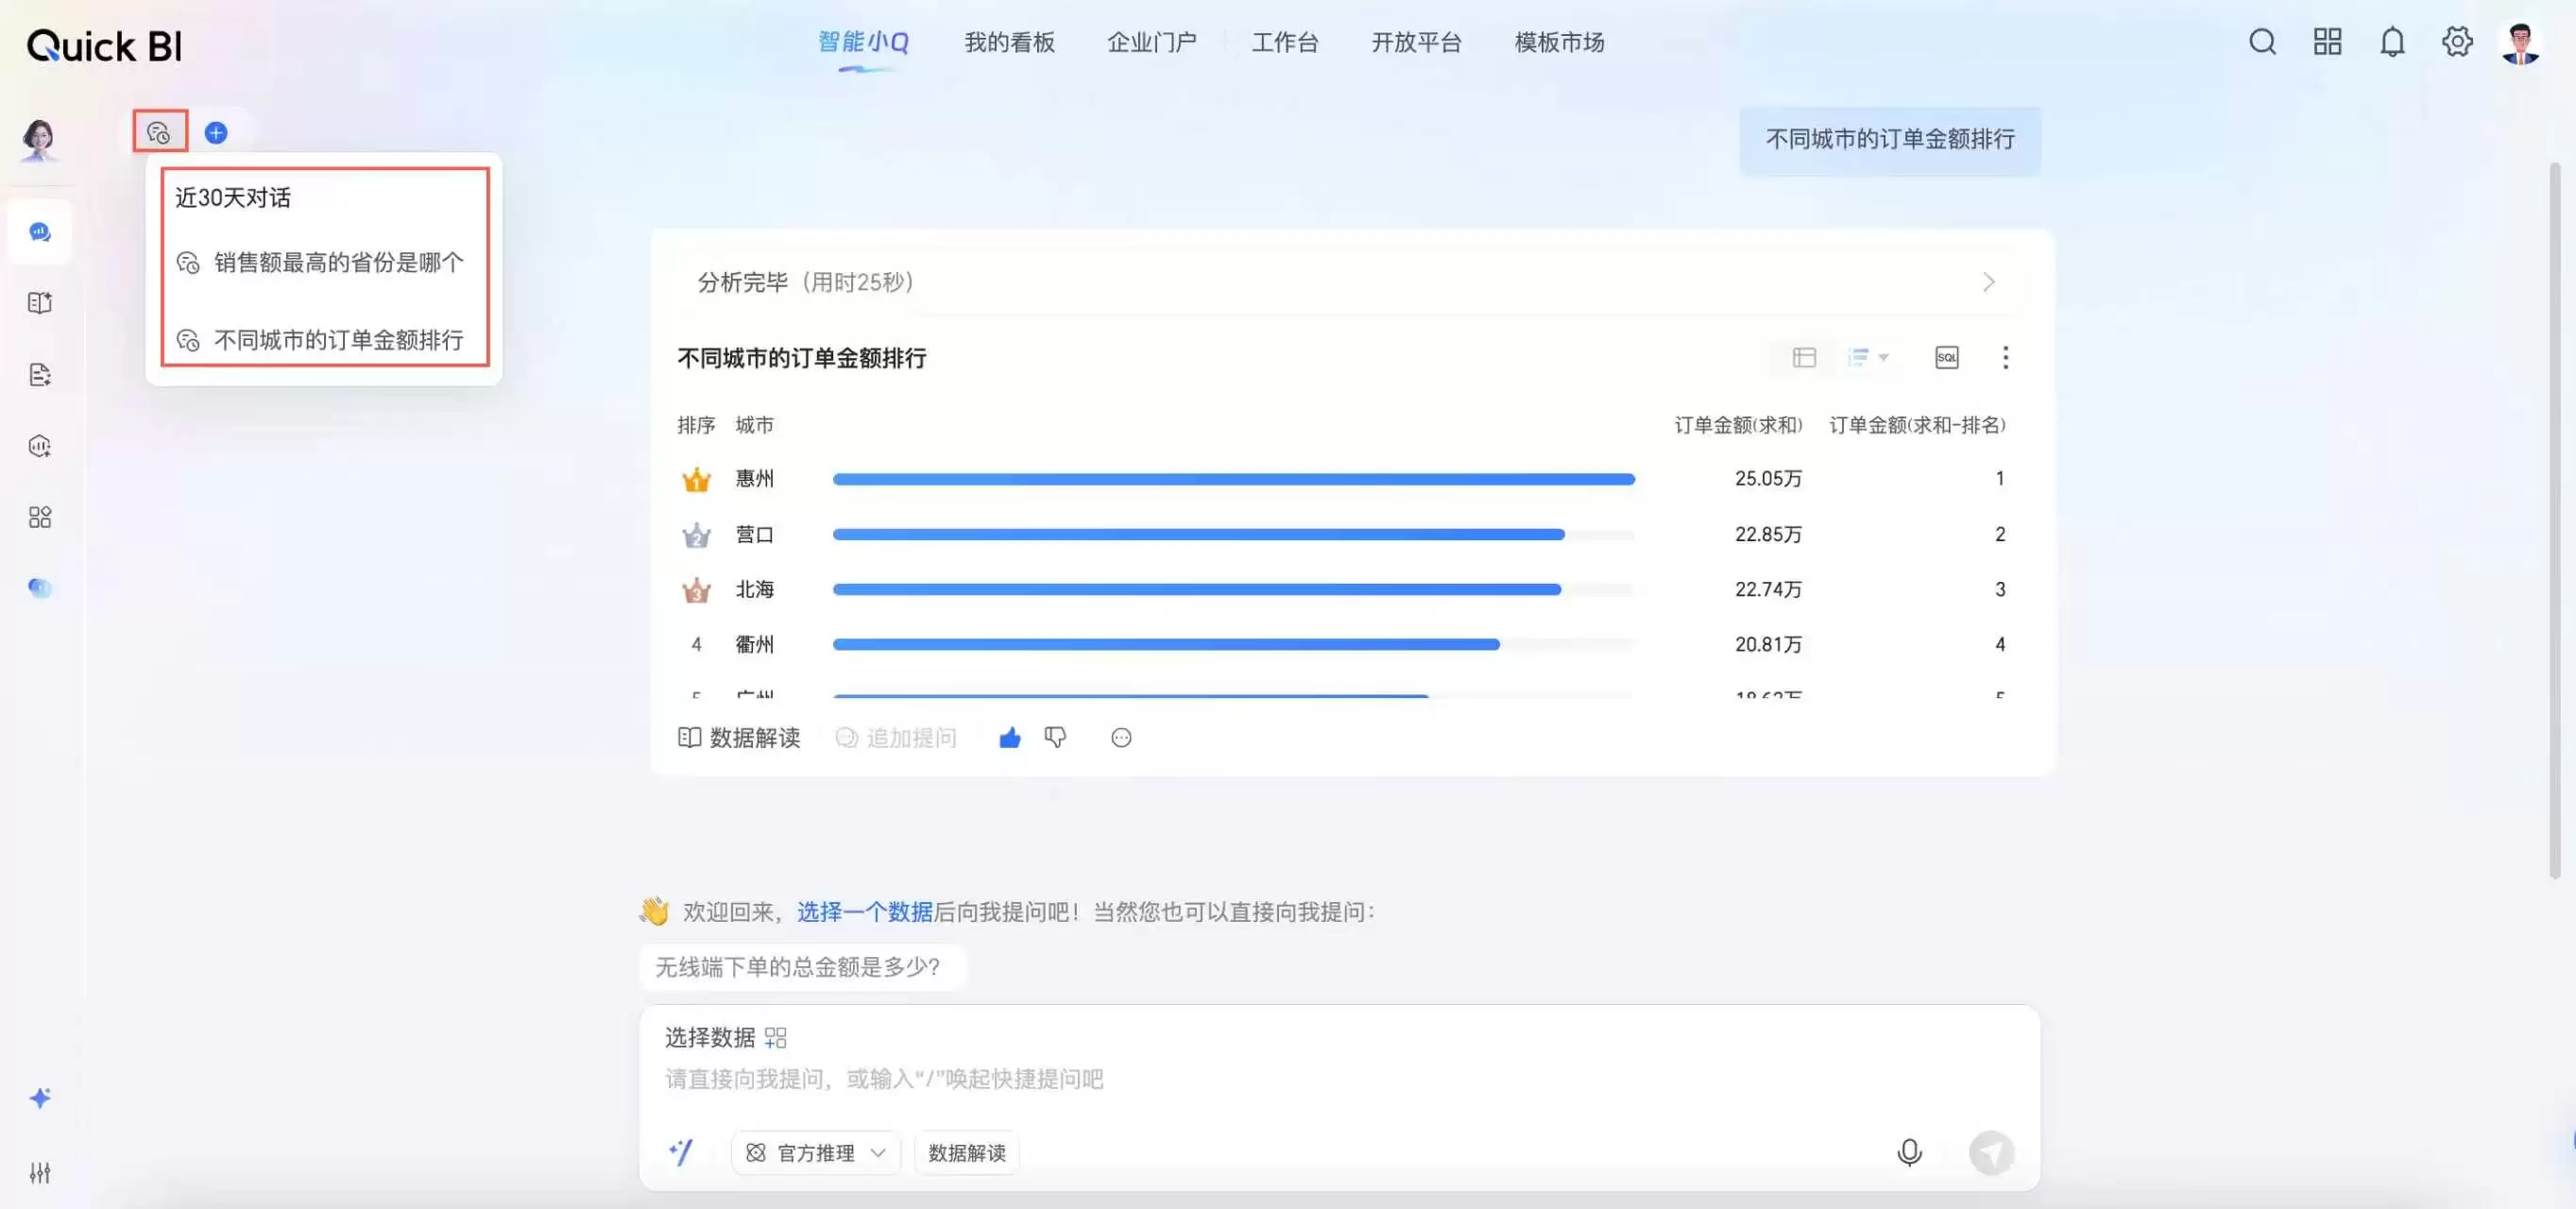The image size is (2576, 1209).
Task: Switch result to table view icon
Action: [x=1804, y=357]
